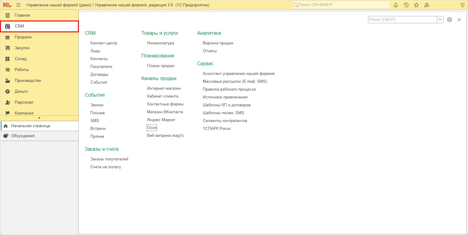This screenshot has width=468, height=235.
Task: Open Контакт-центр link
Action: (104, 43)
